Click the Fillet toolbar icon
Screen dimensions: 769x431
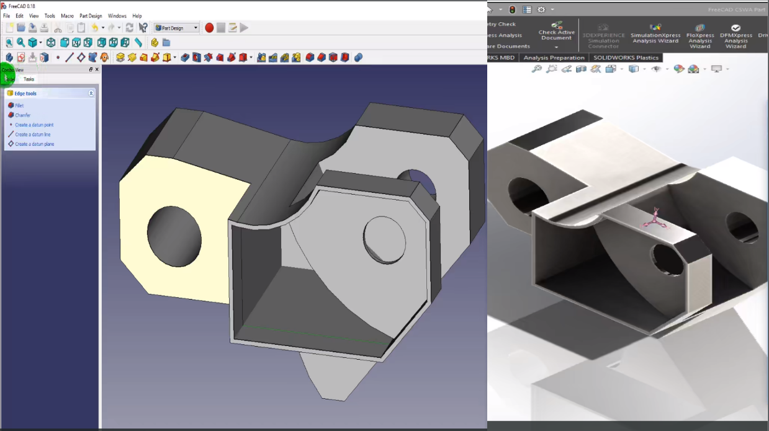point(310,57)
